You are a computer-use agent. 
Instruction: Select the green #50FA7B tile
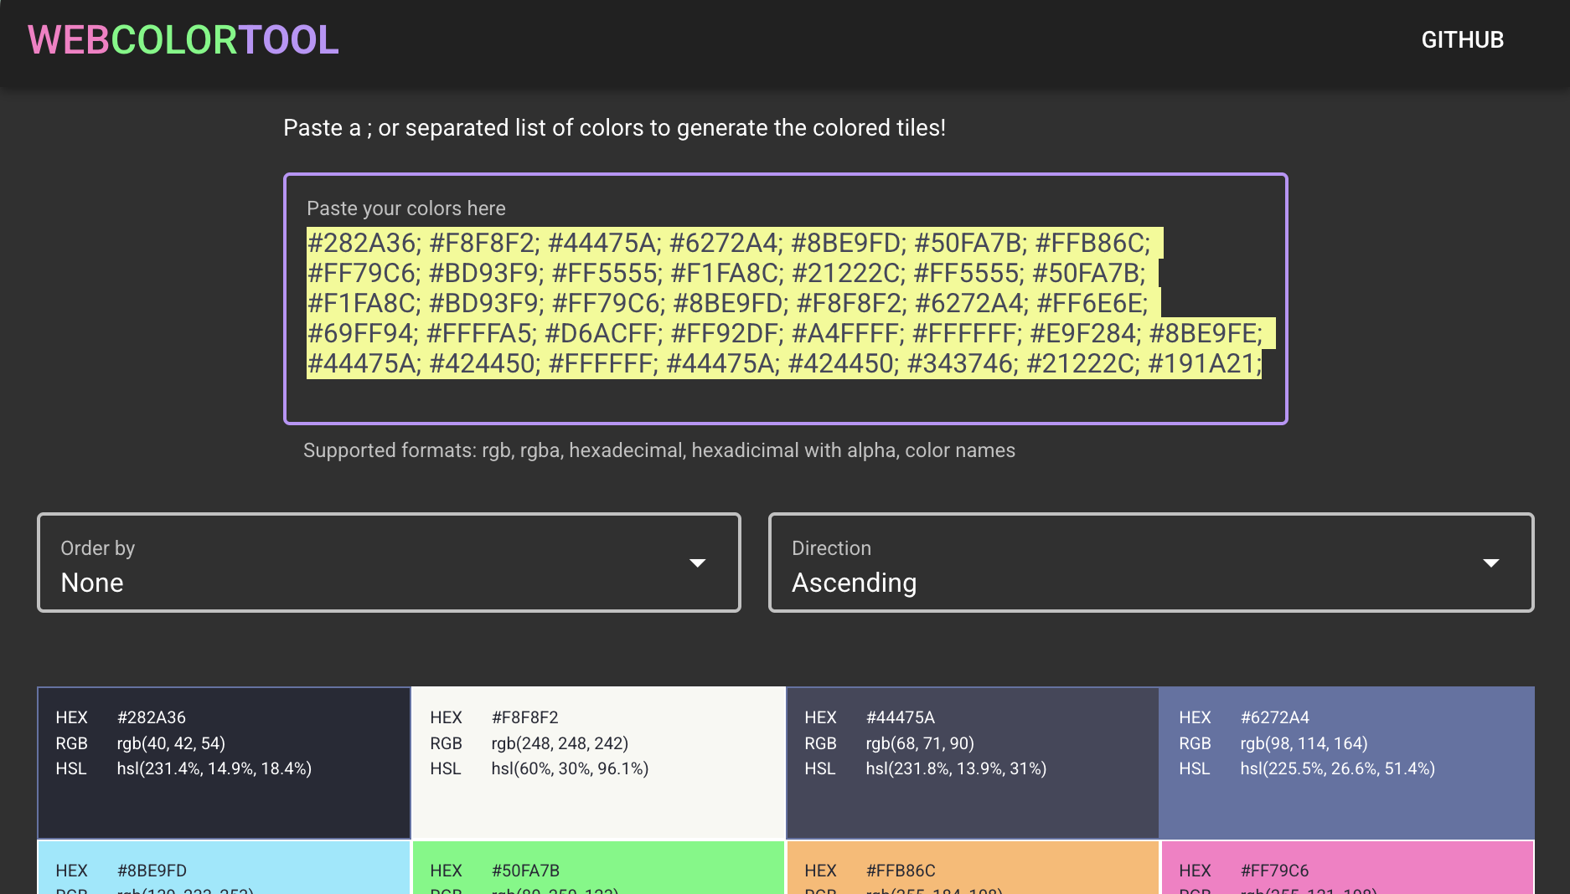tap(597, 871)
